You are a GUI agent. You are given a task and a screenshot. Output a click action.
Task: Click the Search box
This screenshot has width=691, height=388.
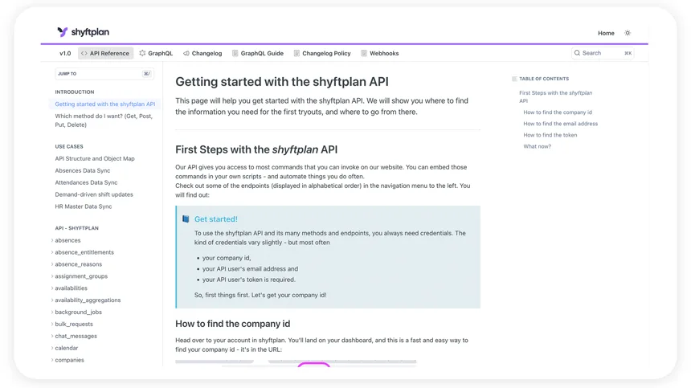click(x=603, y=53)
